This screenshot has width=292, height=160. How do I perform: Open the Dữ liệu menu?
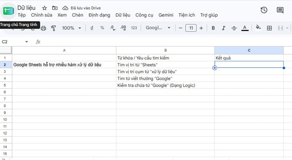point(123,15)
